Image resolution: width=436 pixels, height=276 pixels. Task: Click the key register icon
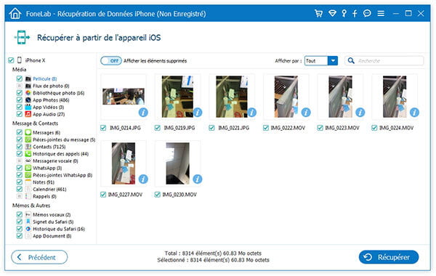click(344, 13)
